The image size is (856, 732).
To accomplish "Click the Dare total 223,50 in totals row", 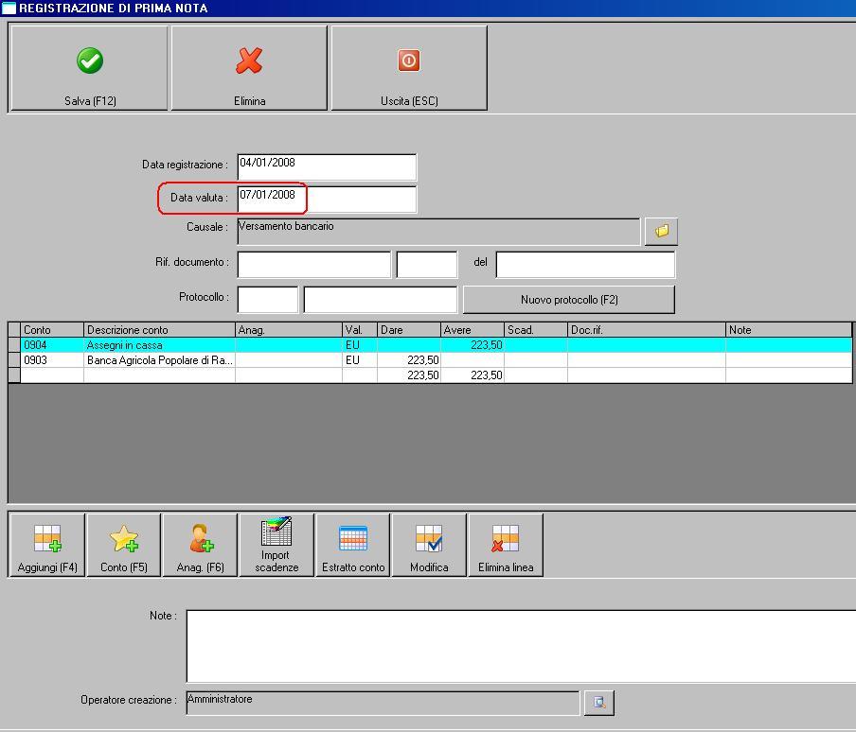I will click(x=409, y=375).
